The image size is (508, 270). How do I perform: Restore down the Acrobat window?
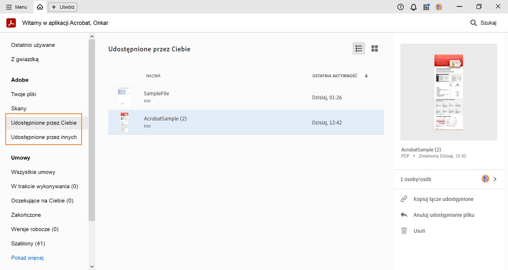[479, 7]
